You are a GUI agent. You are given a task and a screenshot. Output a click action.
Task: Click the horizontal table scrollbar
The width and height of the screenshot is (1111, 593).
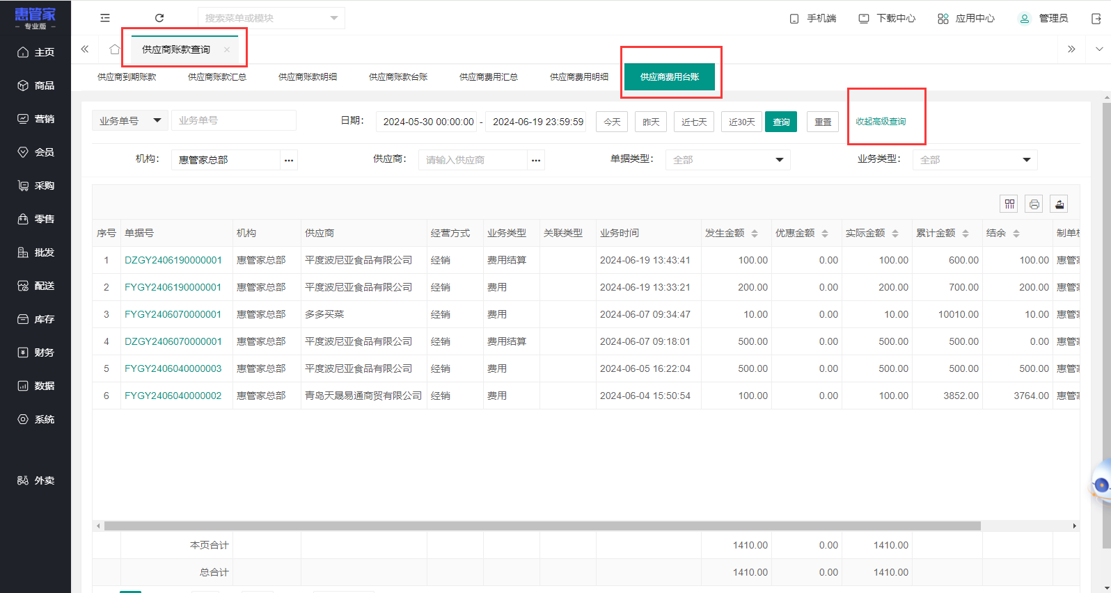click(542, 526)
